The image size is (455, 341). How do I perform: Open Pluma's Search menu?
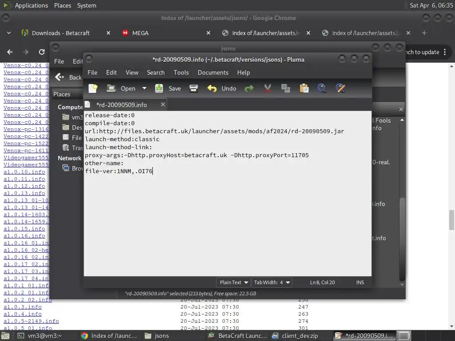pyautogui.click(x=156, y=72)
